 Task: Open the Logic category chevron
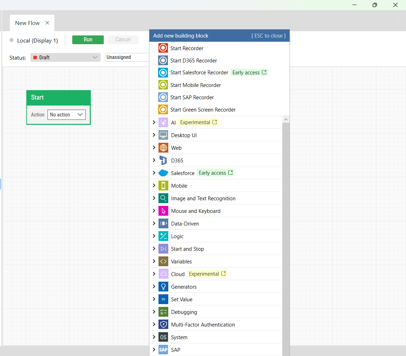[x=154, y=236]
